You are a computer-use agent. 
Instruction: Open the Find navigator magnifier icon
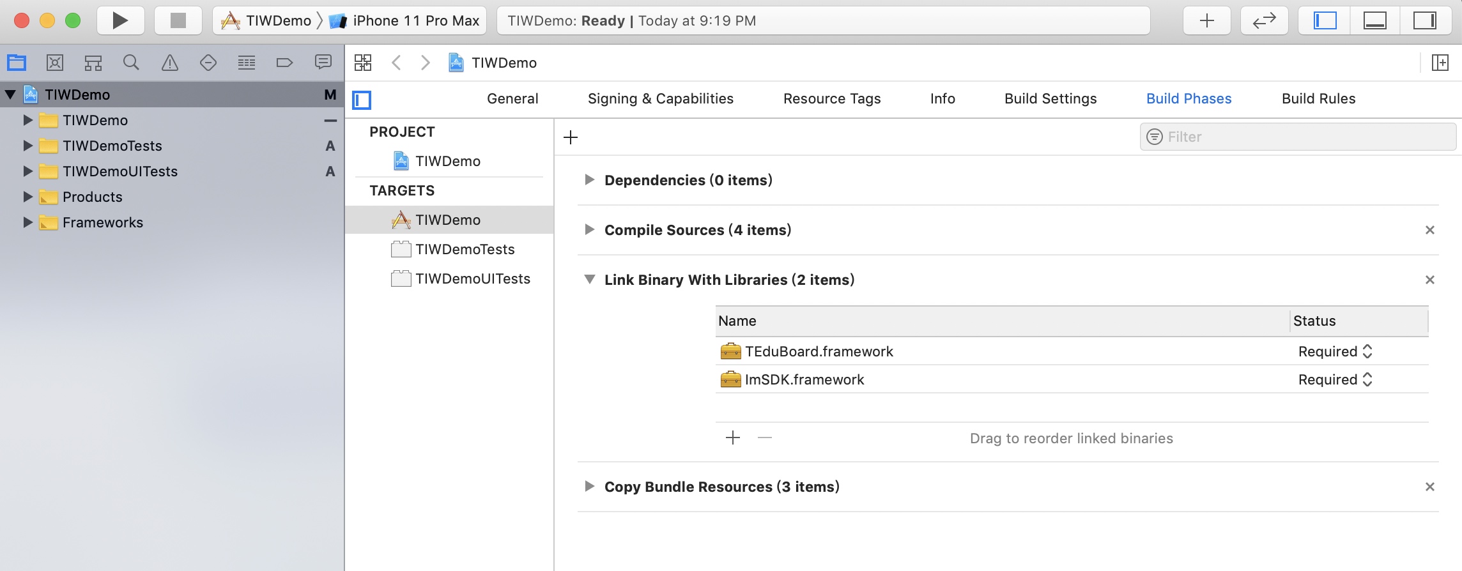tap(131, 63)
